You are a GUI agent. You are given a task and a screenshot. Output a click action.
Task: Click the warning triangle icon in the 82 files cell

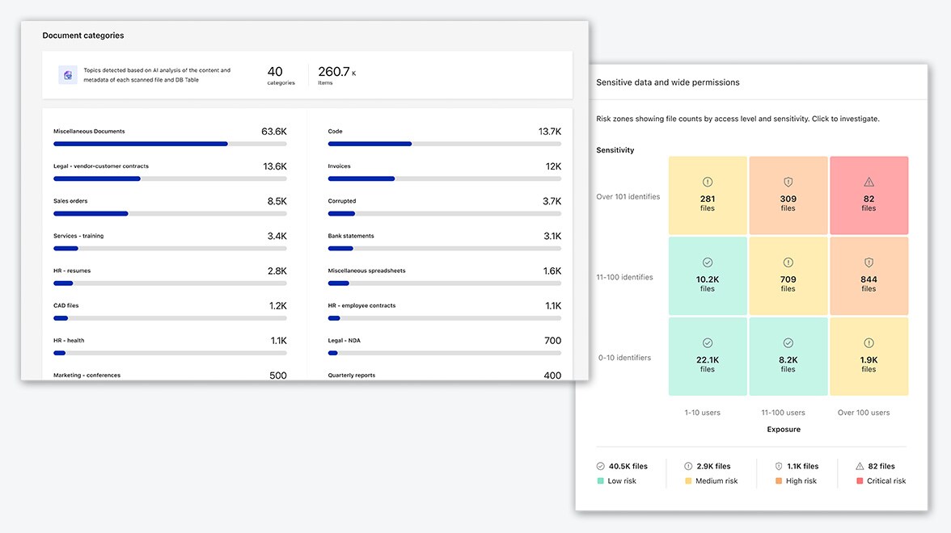tap(869, 183)
